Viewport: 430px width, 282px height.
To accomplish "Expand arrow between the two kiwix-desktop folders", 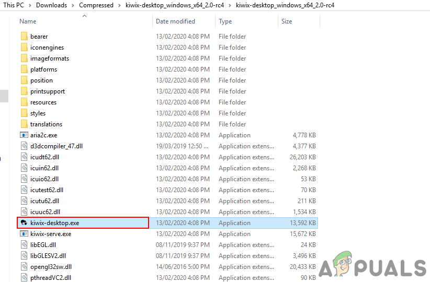I will point(230,5).
